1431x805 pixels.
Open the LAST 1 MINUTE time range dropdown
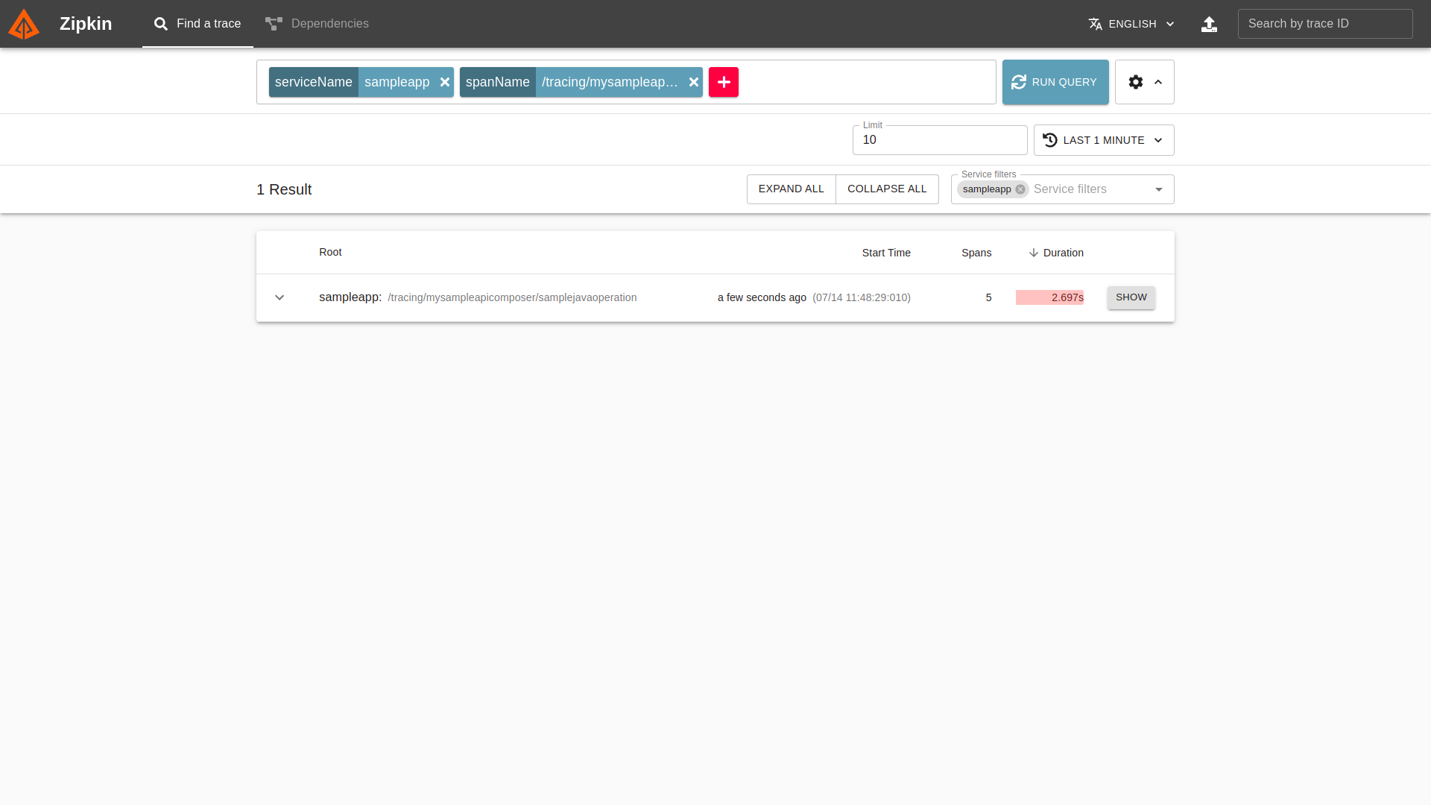pos(1103,140)
